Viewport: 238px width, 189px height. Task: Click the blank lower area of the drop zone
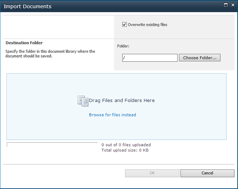(x=116, y=129)
